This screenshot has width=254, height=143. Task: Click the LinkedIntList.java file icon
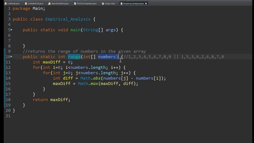(x=26, y=4)
